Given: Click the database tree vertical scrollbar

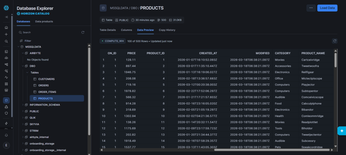Looking at the screenshot, I should point(89,91).
